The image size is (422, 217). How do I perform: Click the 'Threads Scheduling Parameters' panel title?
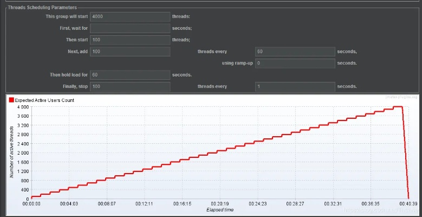tap(42, 8)
